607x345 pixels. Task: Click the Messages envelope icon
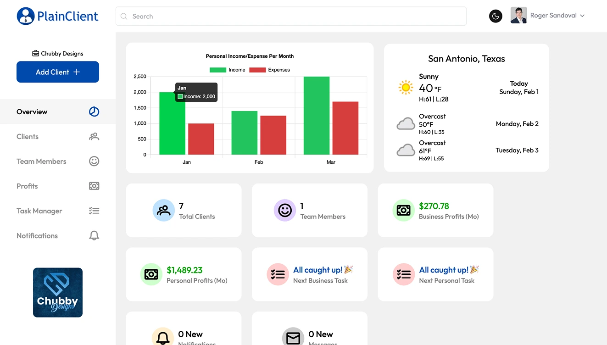(293, 336)
